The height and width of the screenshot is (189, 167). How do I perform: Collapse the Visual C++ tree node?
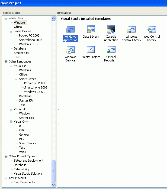point(11,122)
